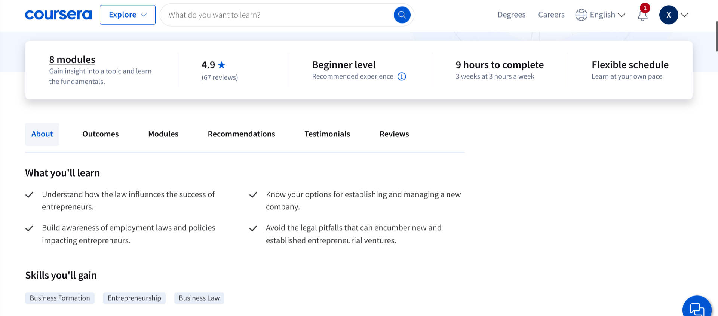Focus the 'What do you want to learn?' field
This screenshot has height=316, width=718.
(277, 15)
